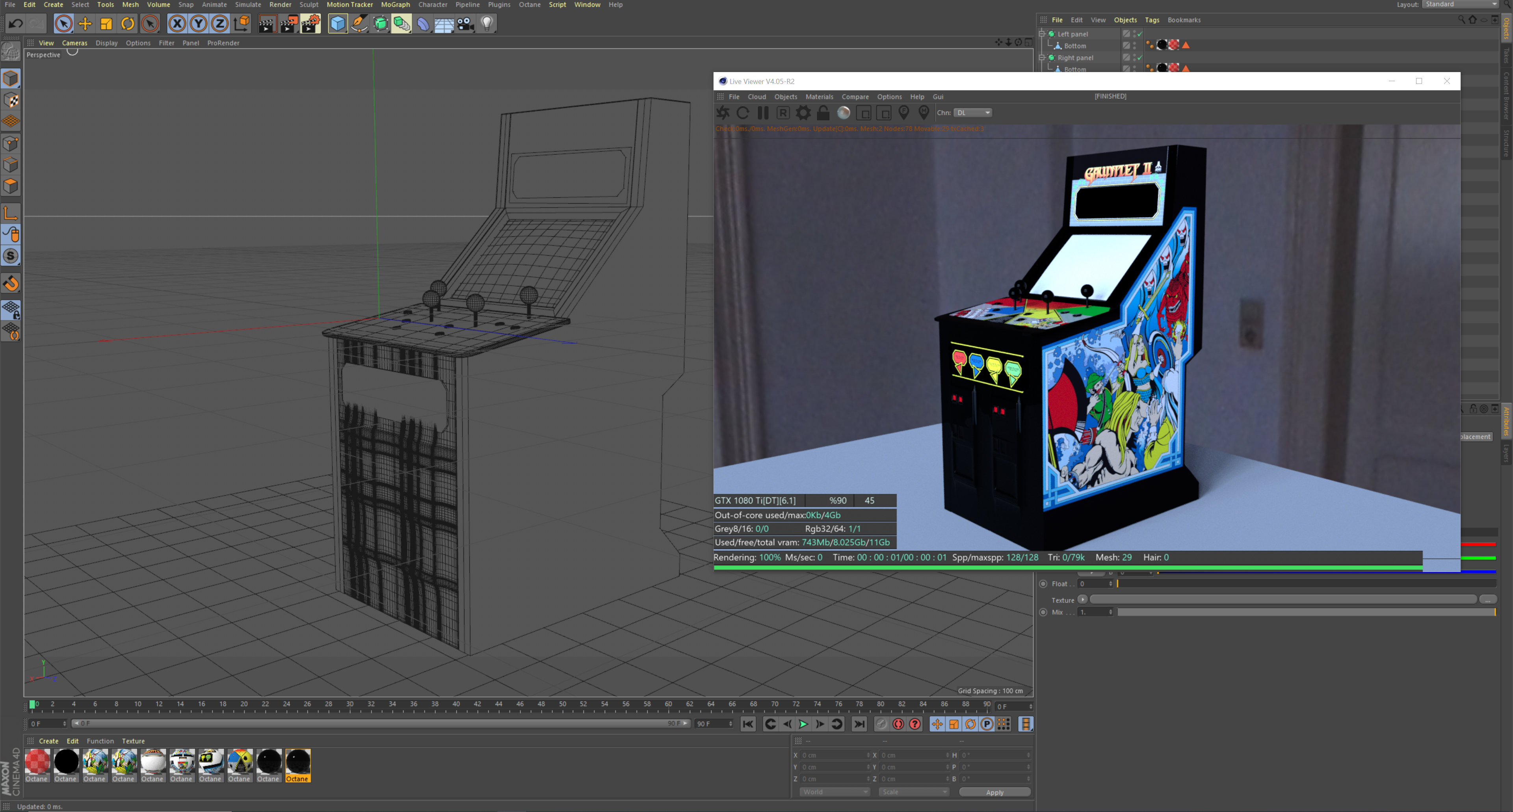Toggle the Live Viewer resolution lock
Screen dimensions: 1513x812
pos(823,113)
